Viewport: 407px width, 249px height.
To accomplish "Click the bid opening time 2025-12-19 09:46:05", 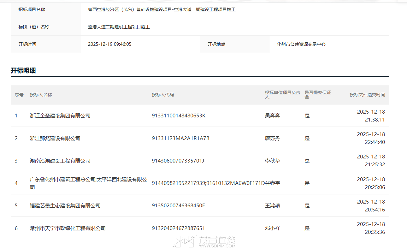I will pos(109,44).
